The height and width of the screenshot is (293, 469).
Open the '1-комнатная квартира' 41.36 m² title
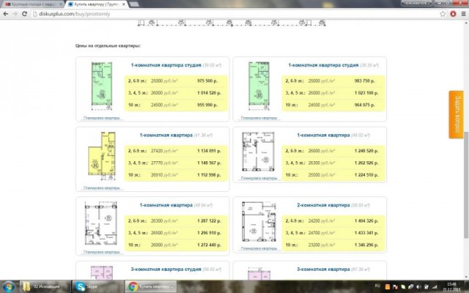[x=166, y=135]
